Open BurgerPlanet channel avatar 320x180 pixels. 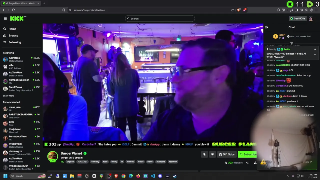(x=53, y=156)
